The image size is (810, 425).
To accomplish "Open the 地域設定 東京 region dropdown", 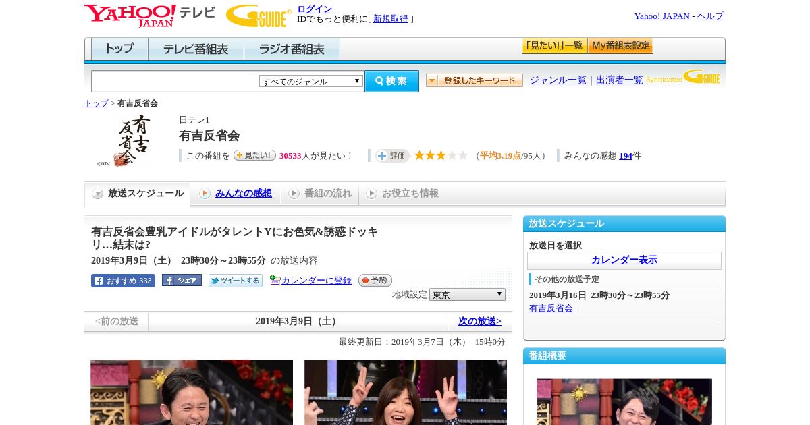I will pos(467,295).
